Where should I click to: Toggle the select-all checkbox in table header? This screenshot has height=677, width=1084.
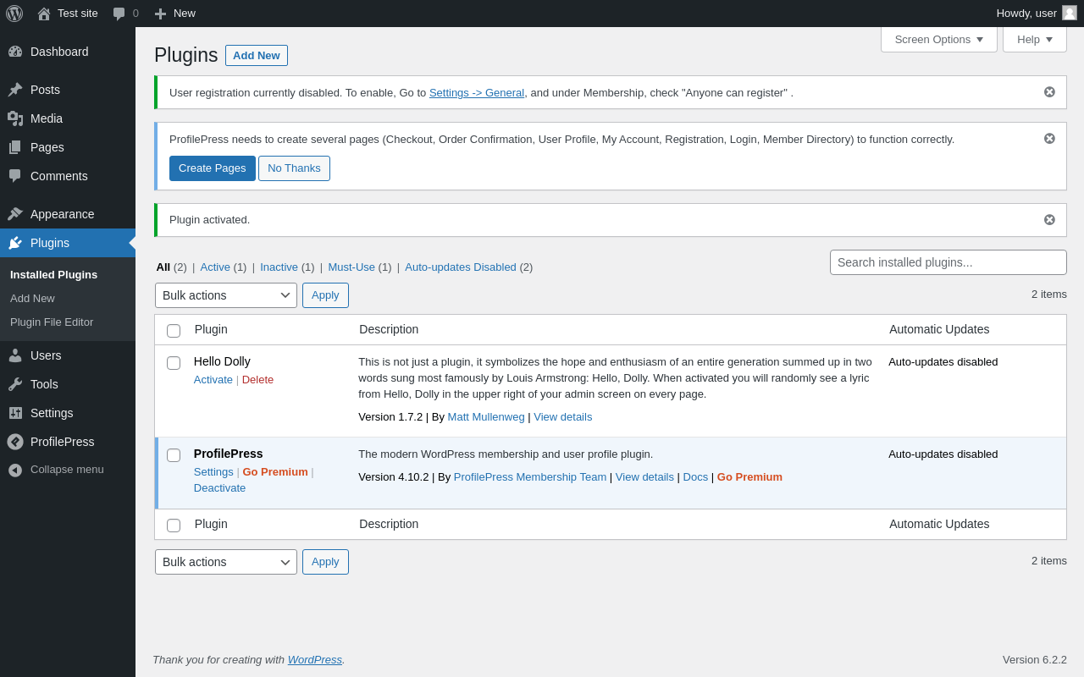click(174, 331)
